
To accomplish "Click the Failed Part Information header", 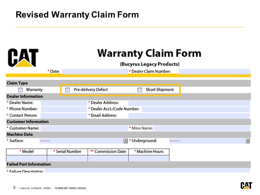I will point(128,164).
